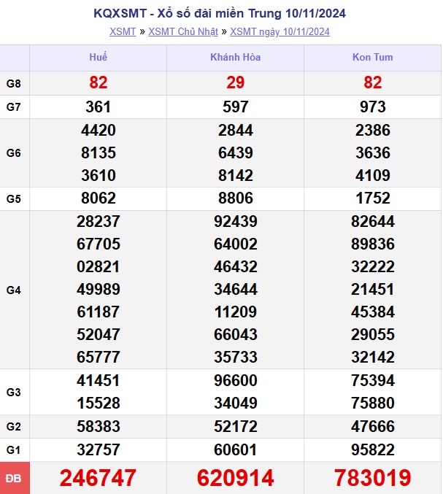Click the G2 result 47666 for Kon Tum

point(372,426)
